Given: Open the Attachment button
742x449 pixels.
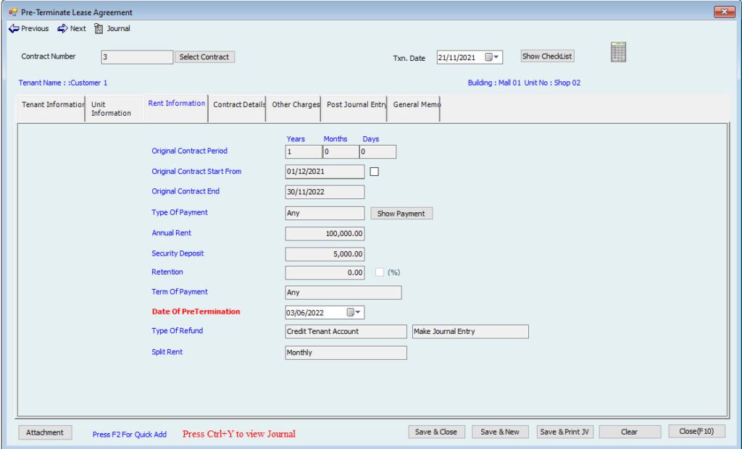Looking at the screenshot, I should pos(45,432).
